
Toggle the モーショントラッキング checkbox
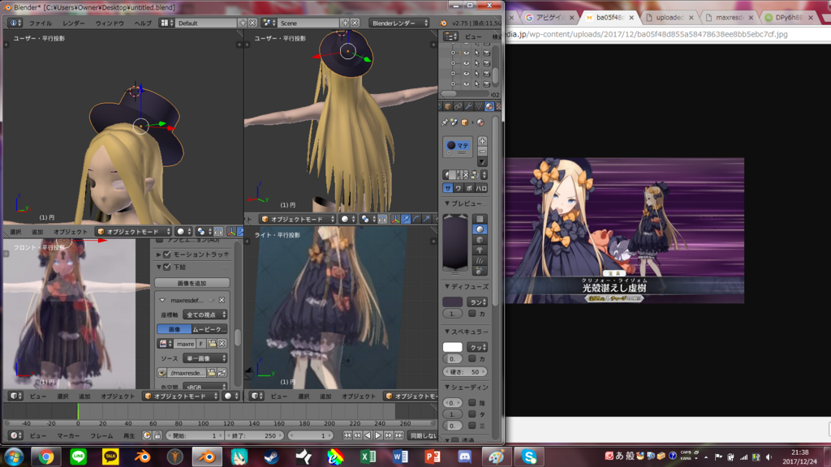pos(167,255)
